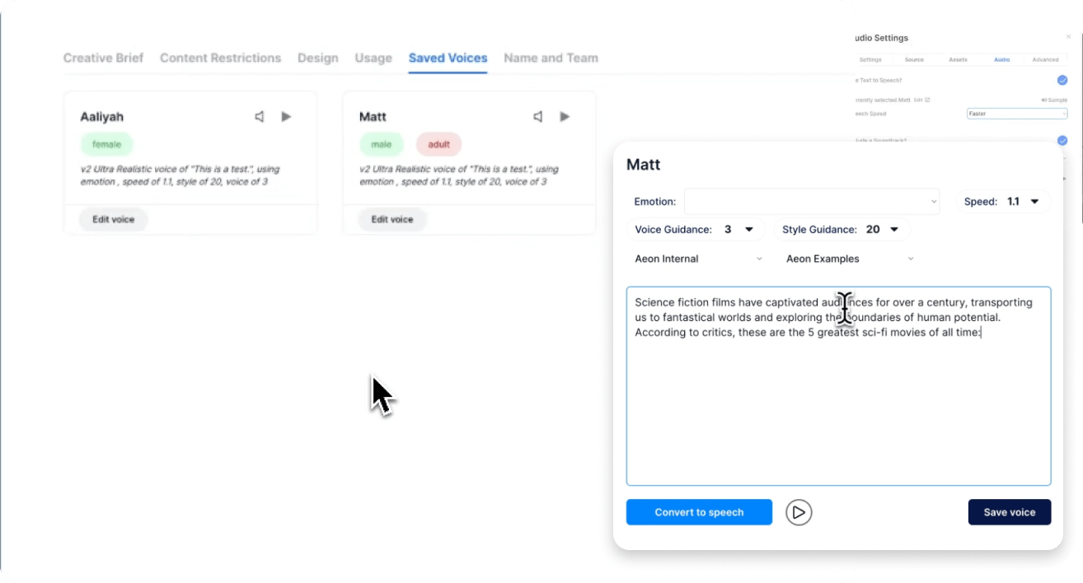The width and height of the screenshot is (1083, 583).
Task: Click the speaker icon on Matt's card
Action: click(x=538, y=117)
